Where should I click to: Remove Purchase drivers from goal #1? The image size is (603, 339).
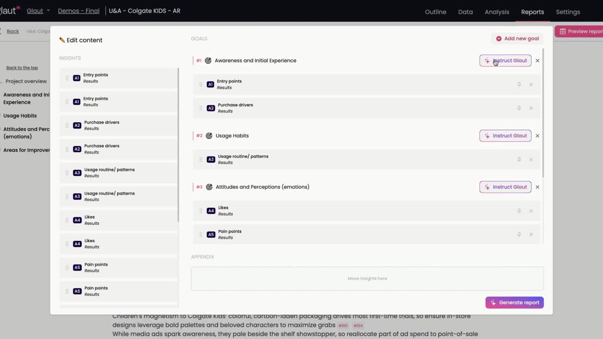pyautogui.click(x=531, y=108)
